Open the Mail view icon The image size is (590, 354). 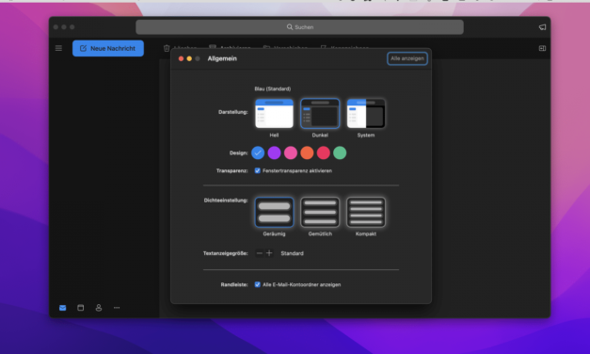(x=62, y=308)
